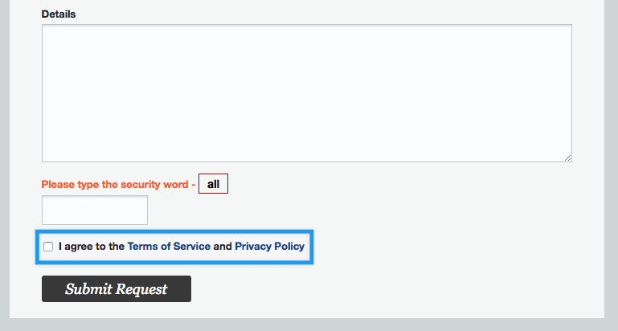Select the Submit Request button

tap(117, 289)
